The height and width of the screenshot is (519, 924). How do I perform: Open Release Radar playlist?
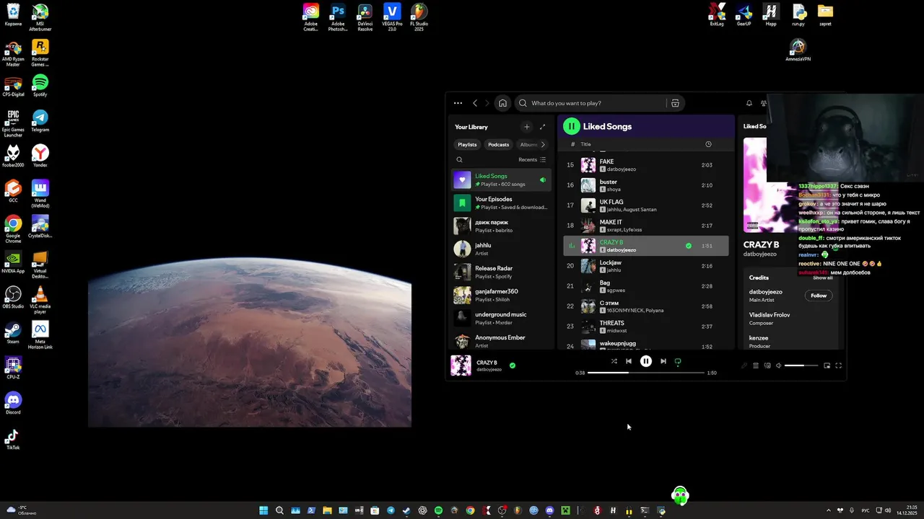[x=502, y=272]
